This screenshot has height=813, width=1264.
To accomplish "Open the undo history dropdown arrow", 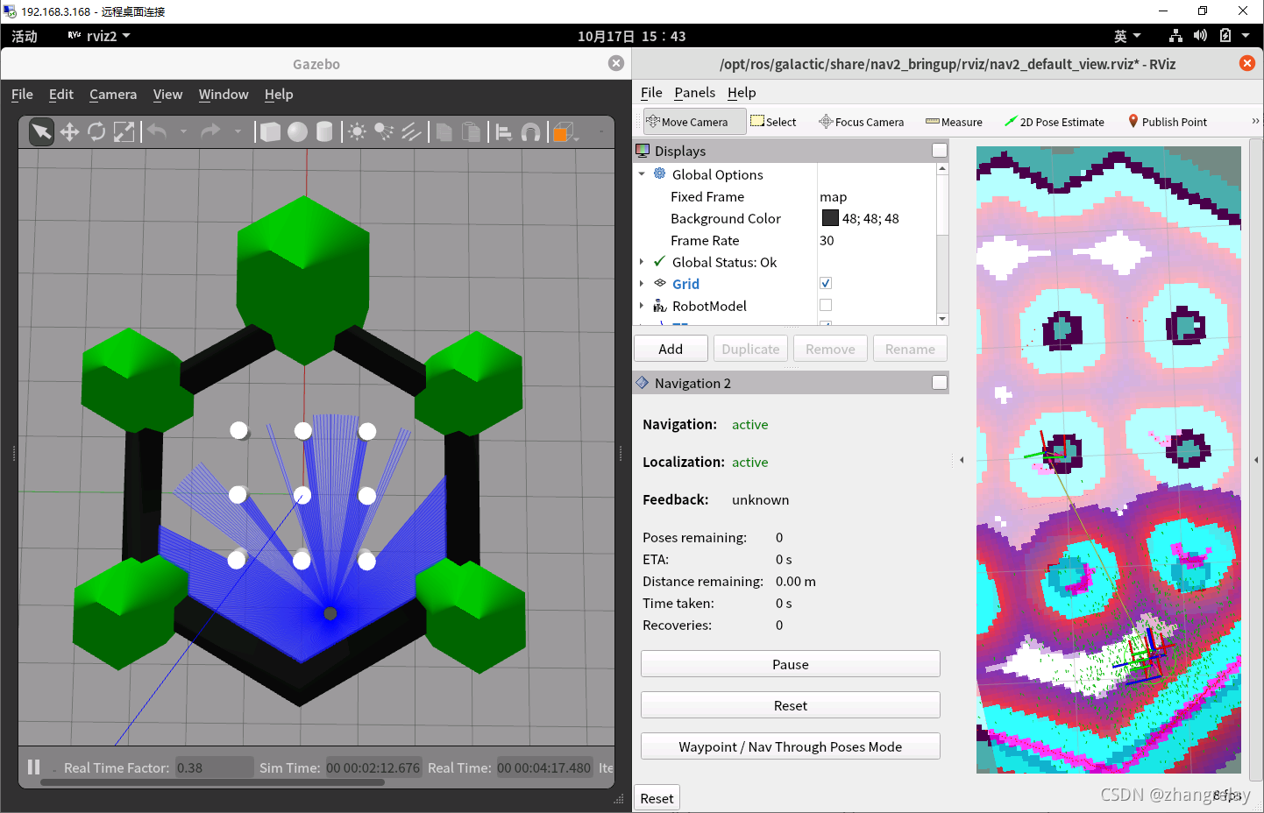I will click(x=183, y=131).
